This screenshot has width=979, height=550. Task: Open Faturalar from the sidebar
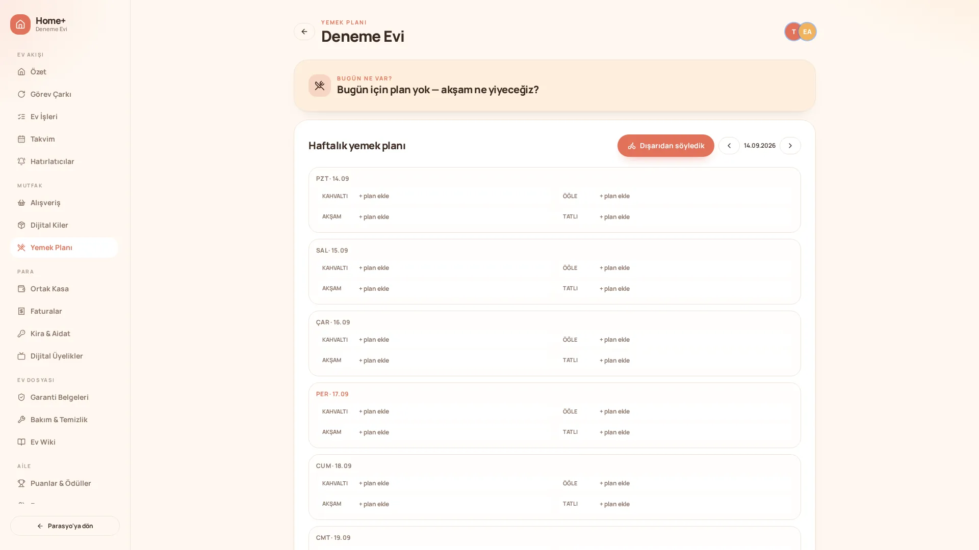[x=64, y=311]
